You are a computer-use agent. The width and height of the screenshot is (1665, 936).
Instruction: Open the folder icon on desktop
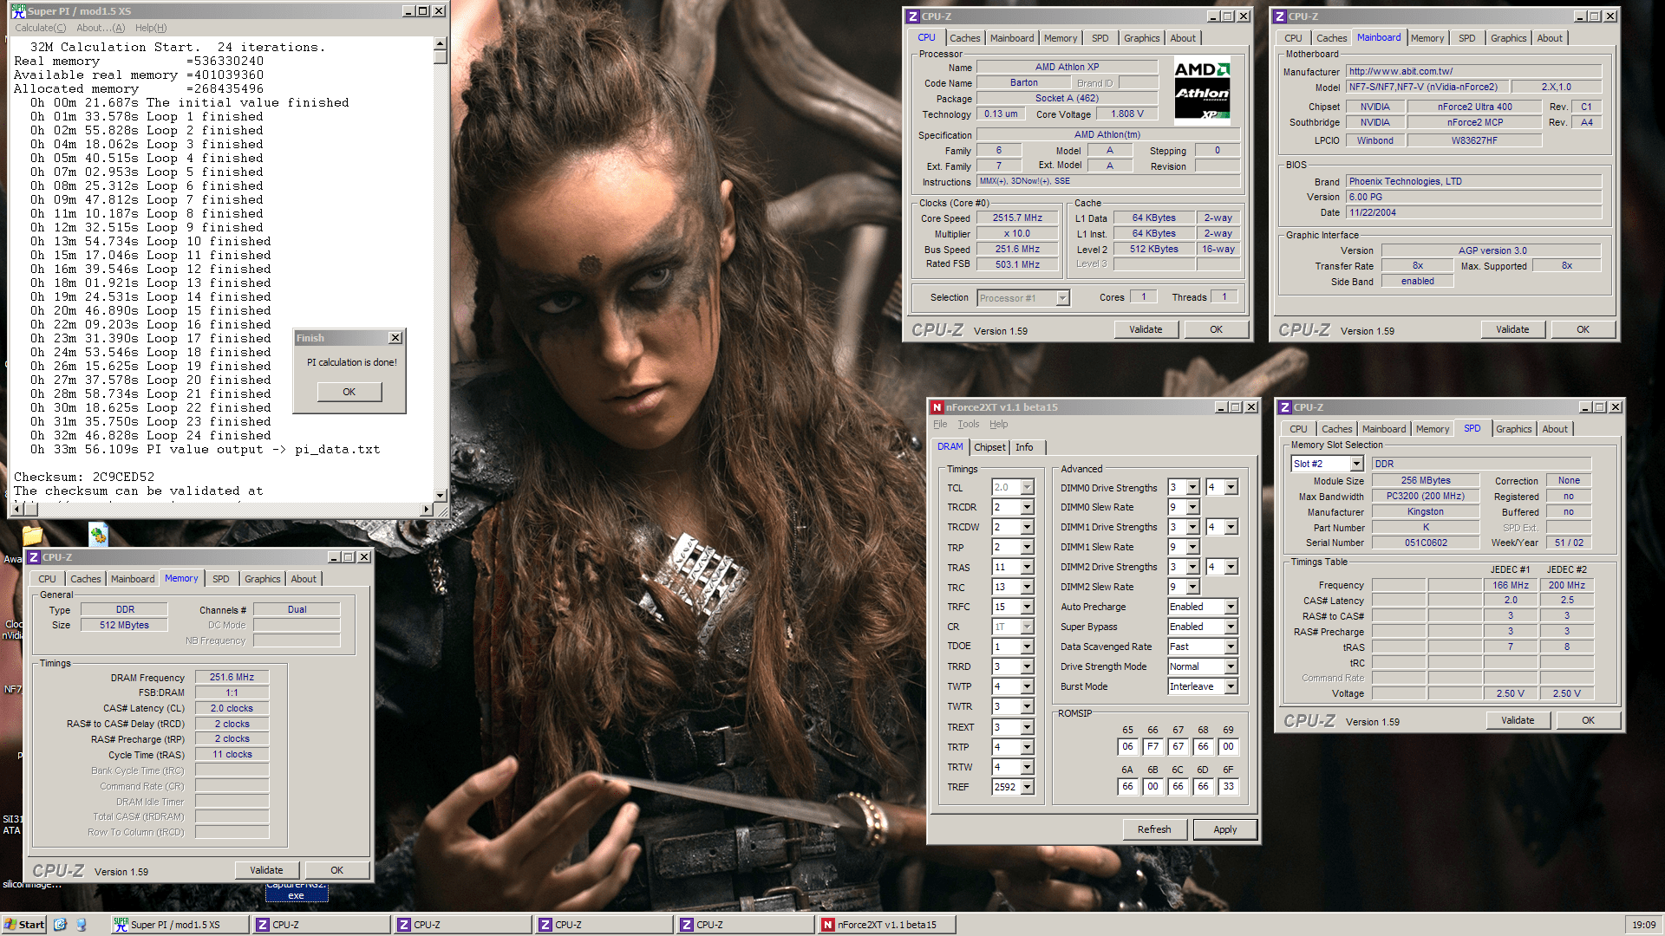(32, 535)
